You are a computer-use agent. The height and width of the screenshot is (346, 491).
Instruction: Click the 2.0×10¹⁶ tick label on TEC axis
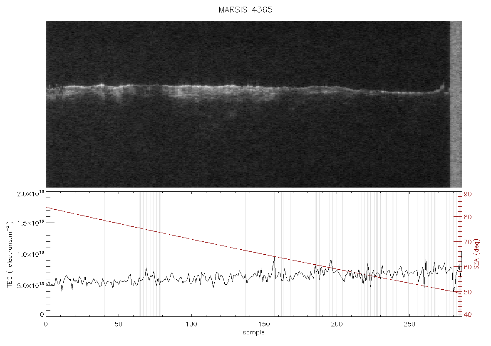click(30, 193)
